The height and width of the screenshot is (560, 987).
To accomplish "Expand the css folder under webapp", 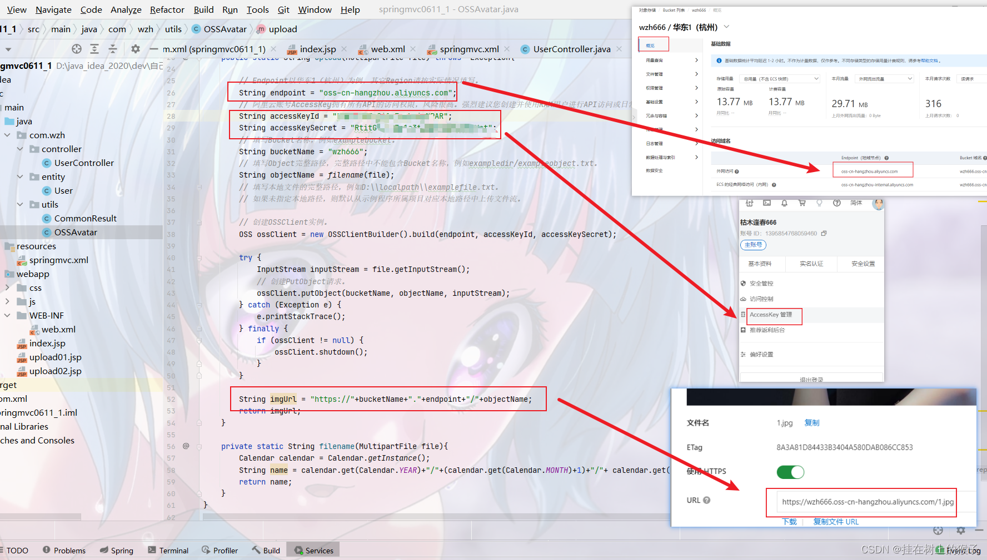I will point(7,287).
